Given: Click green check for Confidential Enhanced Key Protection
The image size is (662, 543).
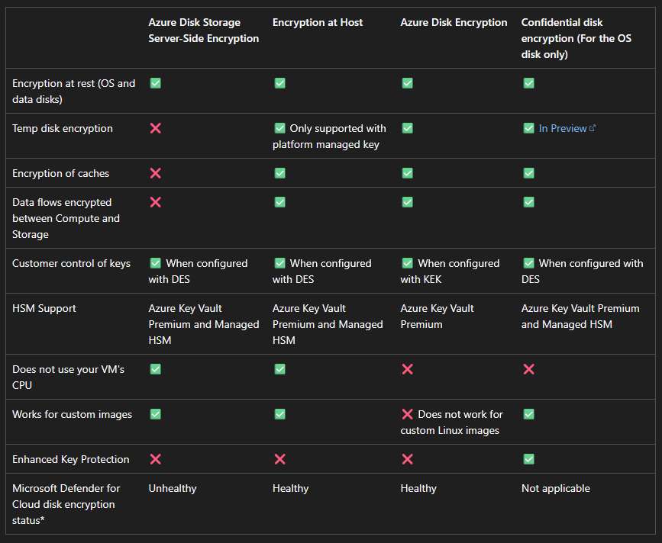Looking at the screenshot, I should pyautogui.click(x=528, y=459).
